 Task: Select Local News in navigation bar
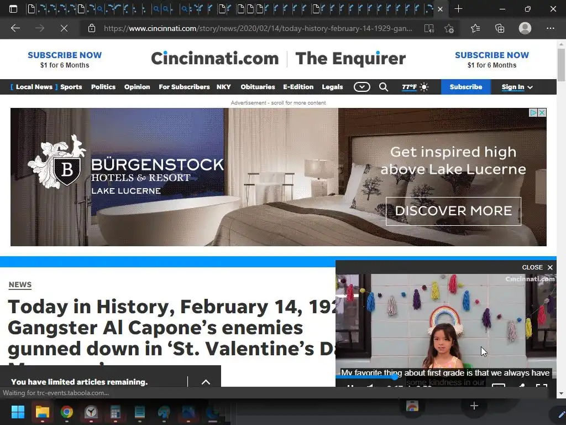click(34, 87)
